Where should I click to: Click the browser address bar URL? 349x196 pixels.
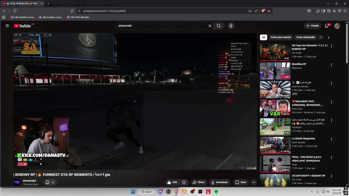[x=104, y=11]
